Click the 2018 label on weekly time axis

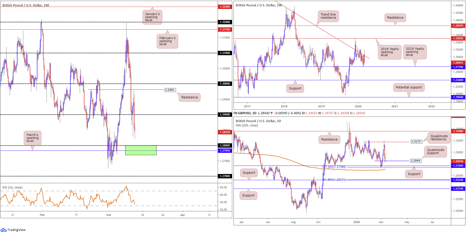284,106
